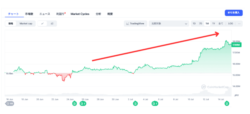Switch to line chart icon

(x=42, y=24)
